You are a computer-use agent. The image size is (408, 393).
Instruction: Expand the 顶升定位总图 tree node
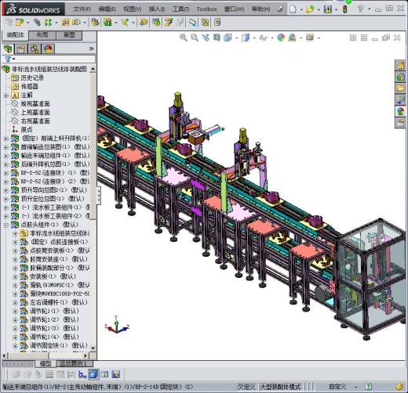5,199
